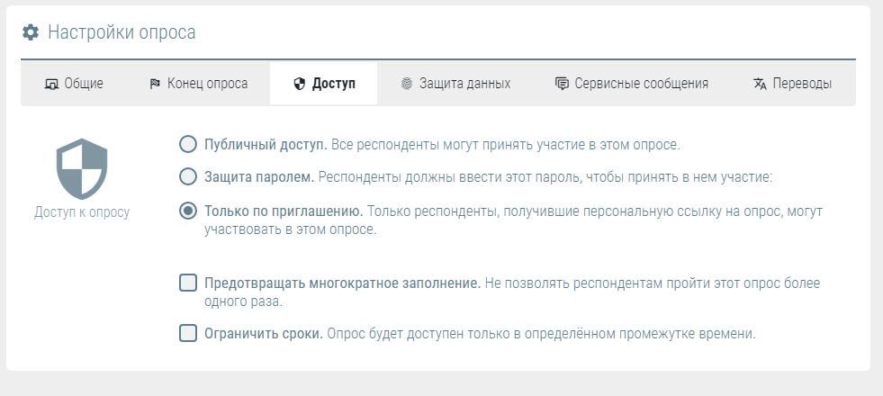Click the chat icon on Сервисные сообщения tab
This screenshot has width=883, height=396.
[562, 85]
